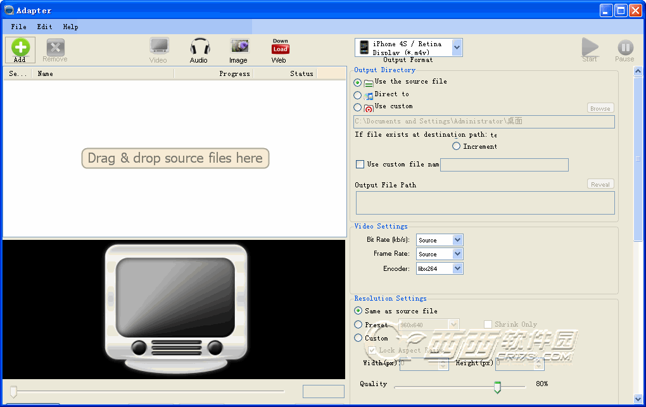Click the Quality slider handle
The height and width of the screenshot is (407, 646).
click(497, 387)
